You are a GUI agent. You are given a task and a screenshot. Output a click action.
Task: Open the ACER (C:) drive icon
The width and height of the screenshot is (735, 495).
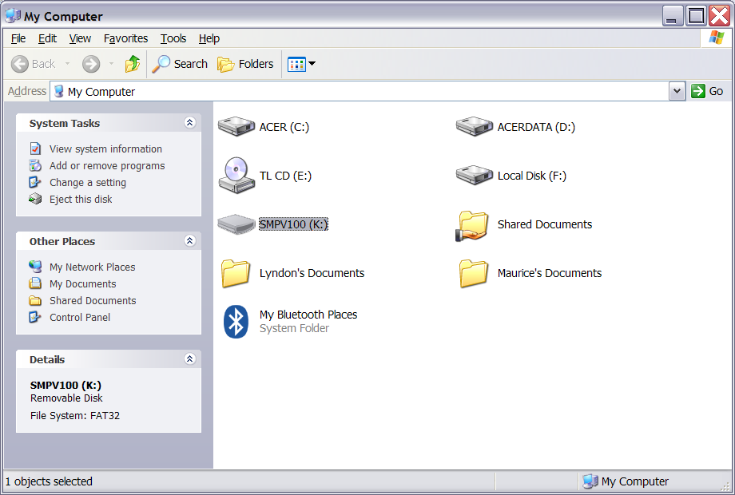236,127
